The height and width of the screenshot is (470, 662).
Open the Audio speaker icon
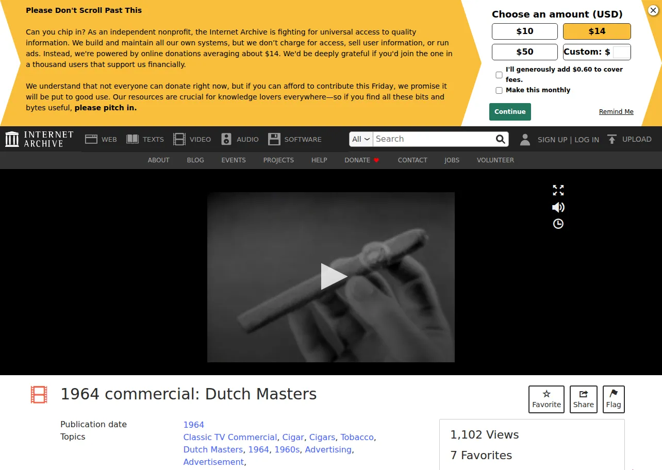(226, 139)
